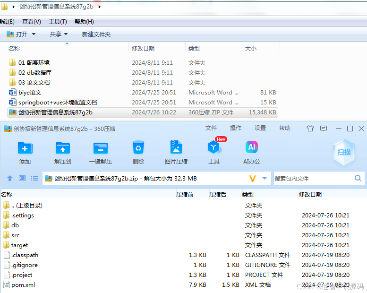The height and width of the screenshot is (293, 367).
Task: Open the path history dropdown arrow in 360压缩
Action: (x=265, y=178)
